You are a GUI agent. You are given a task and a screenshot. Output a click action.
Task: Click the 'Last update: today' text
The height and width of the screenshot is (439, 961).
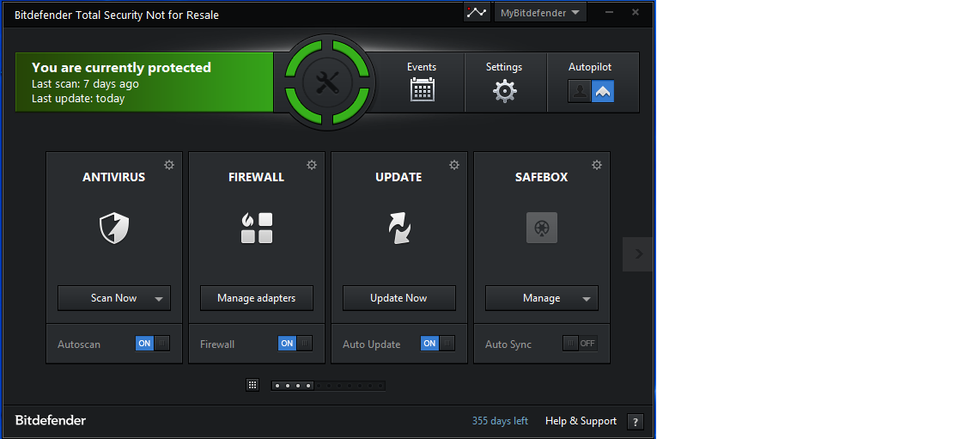pos(78,99)
